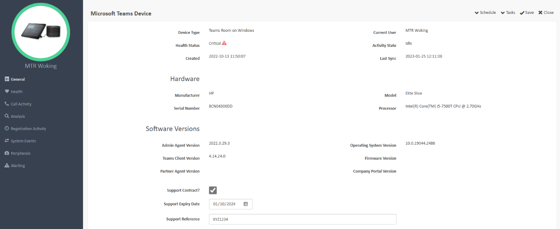Close the Microsoft Teams Device page

pyautogui.click(x=546, y=13)
